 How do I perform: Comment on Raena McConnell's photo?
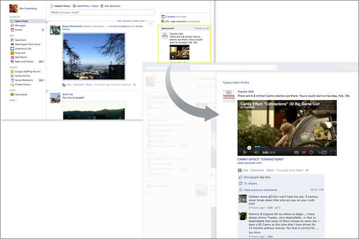(x=79, y=85)
